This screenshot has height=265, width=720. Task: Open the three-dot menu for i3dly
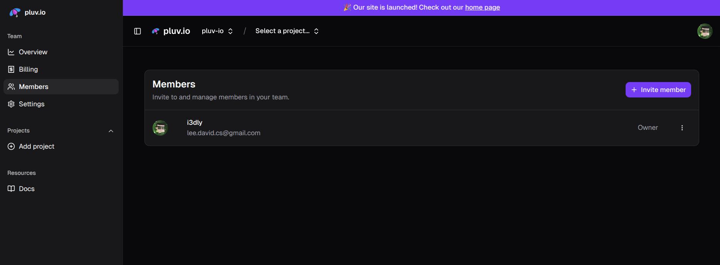[682, 128]
